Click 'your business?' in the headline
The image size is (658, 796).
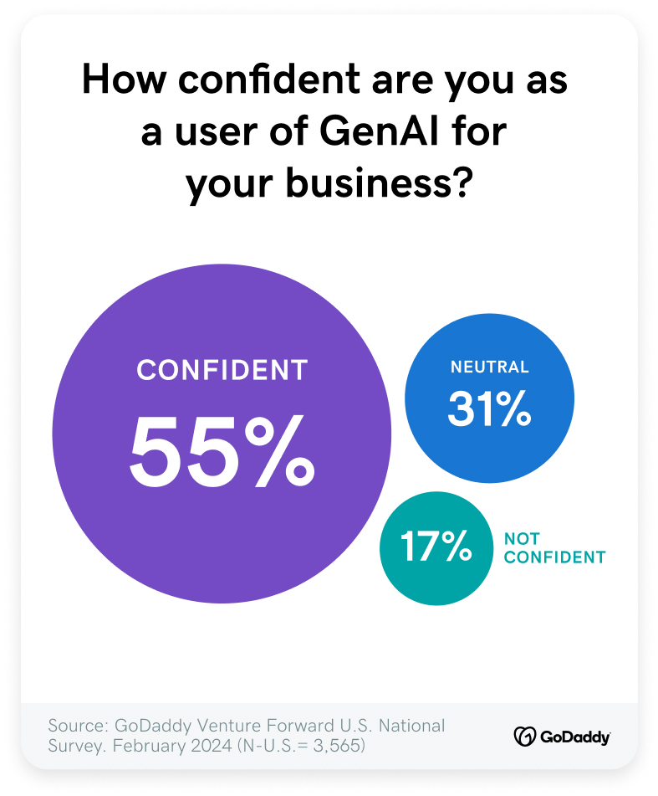[x=329, y=184]
